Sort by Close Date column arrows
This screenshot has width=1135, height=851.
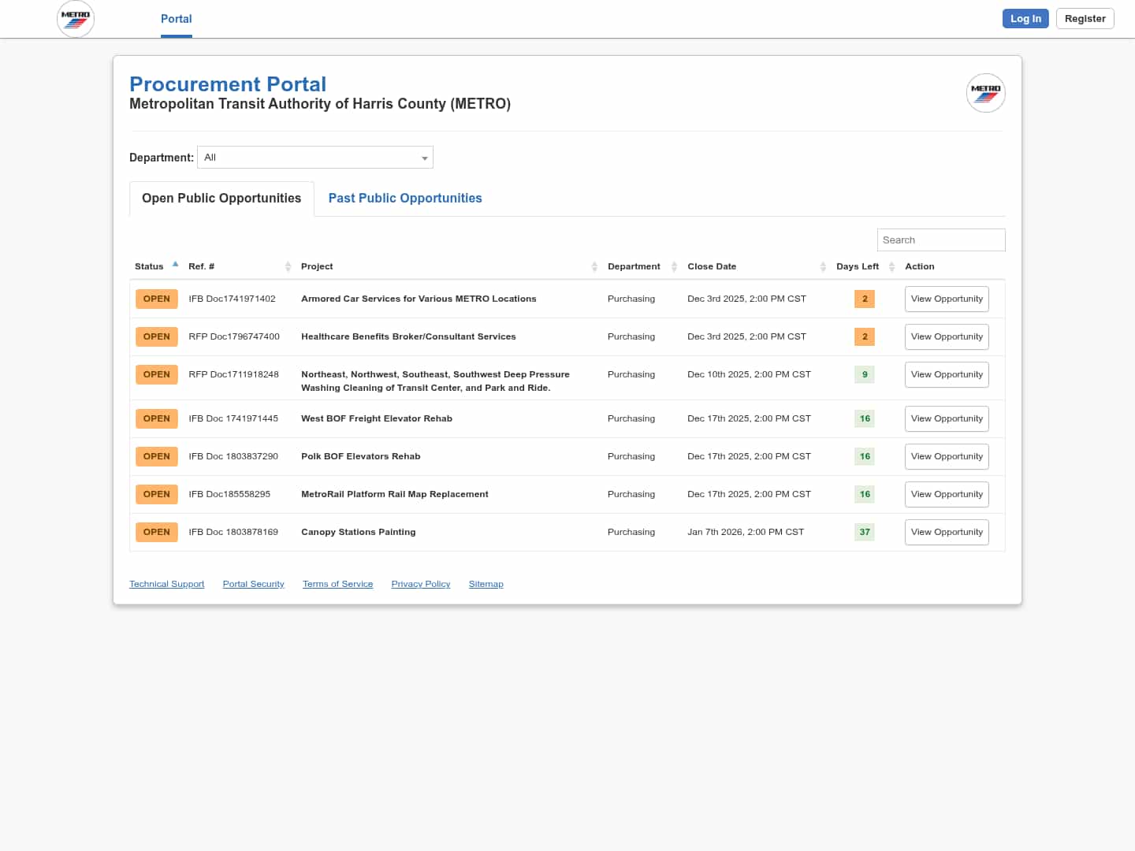(823, 266)
